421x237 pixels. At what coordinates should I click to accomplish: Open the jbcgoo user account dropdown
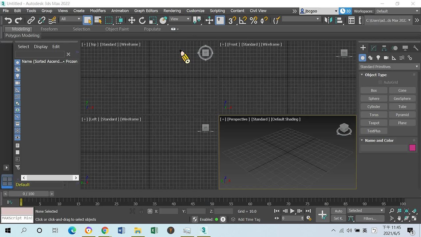click(319, 11)
